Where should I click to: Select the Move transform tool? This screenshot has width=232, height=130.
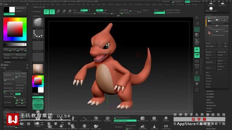(58, 11)
